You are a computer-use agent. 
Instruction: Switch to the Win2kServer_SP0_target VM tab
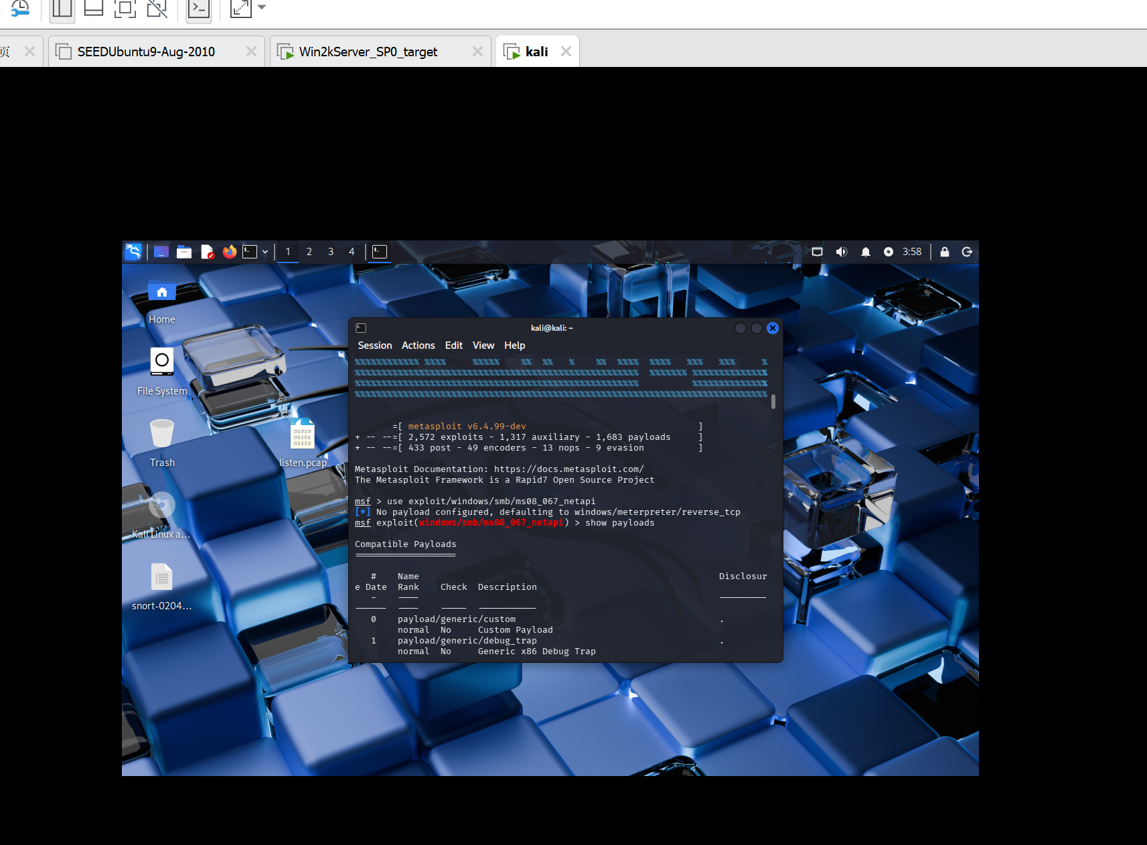coord(368,52)
